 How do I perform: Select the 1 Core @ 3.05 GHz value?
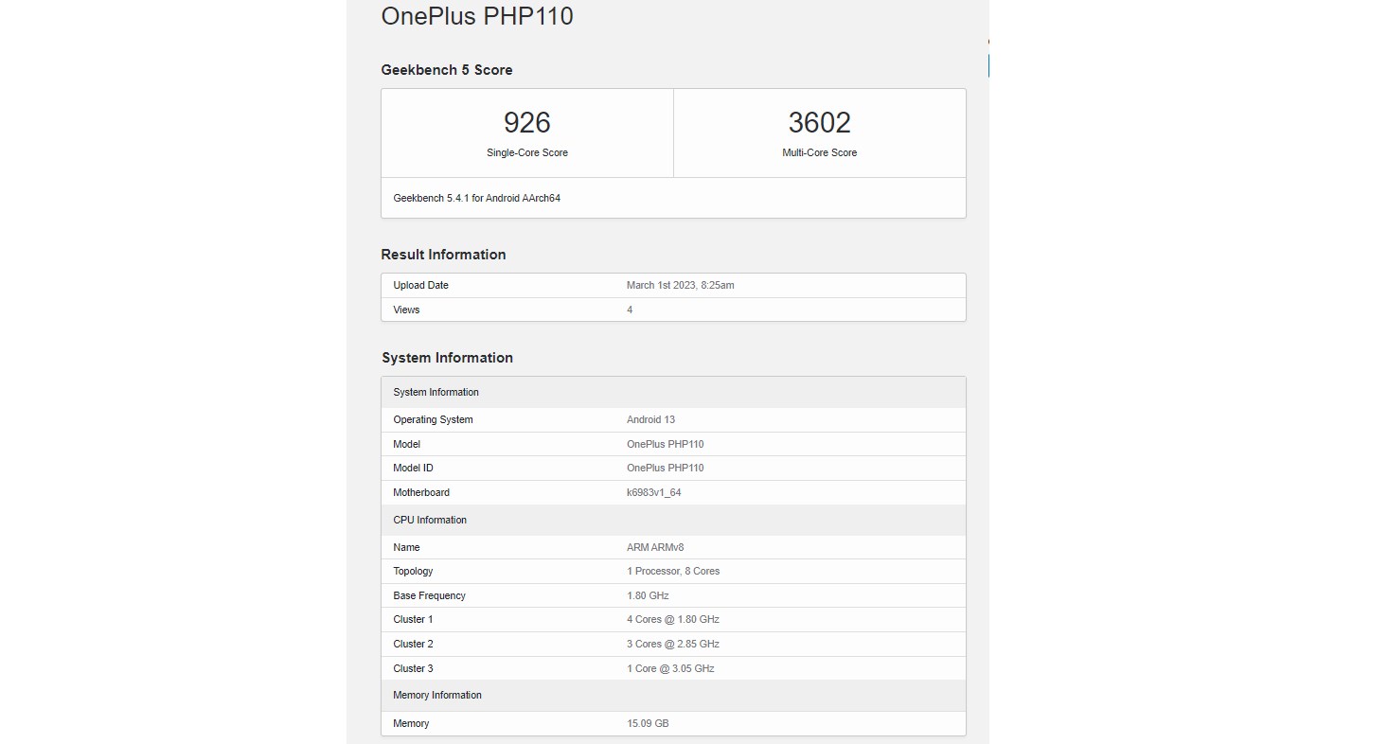670,668
